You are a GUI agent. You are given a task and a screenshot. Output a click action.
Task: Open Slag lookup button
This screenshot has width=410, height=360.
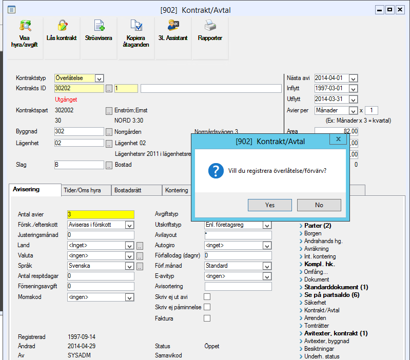coord(109,165)
